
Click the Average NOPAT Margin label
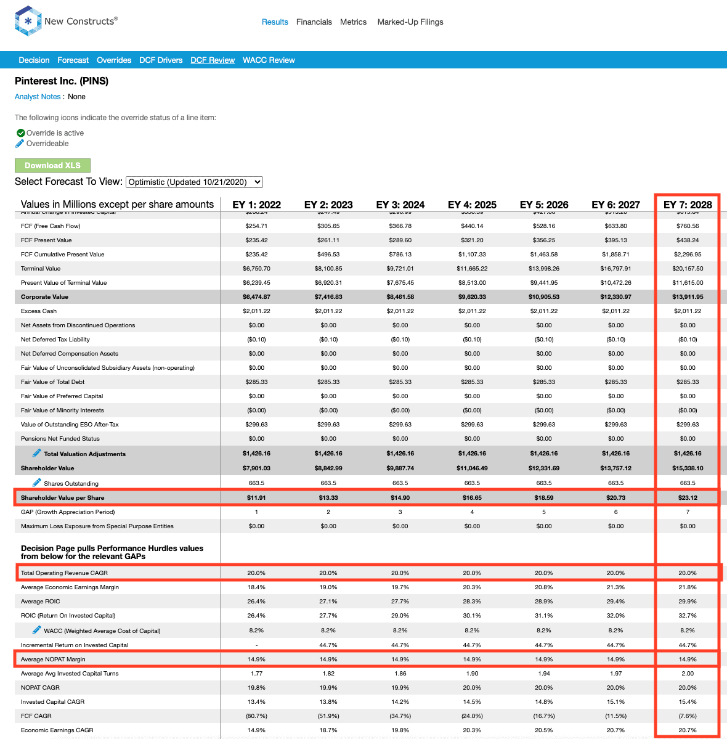pyautogui.click(x=53, y=659)
